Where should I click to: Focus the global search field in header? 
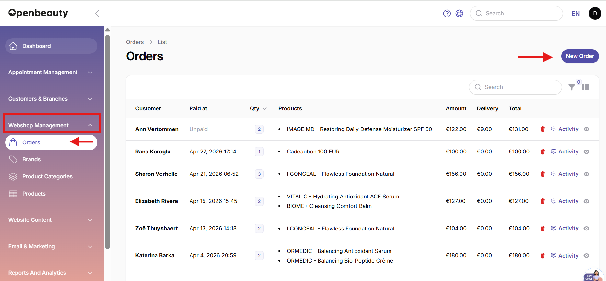pos(516,13)
